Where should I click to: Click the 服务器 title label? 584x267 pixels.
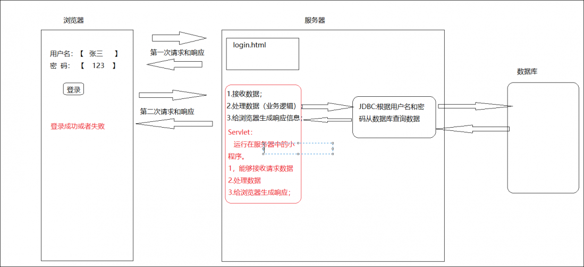pos(315,20)
